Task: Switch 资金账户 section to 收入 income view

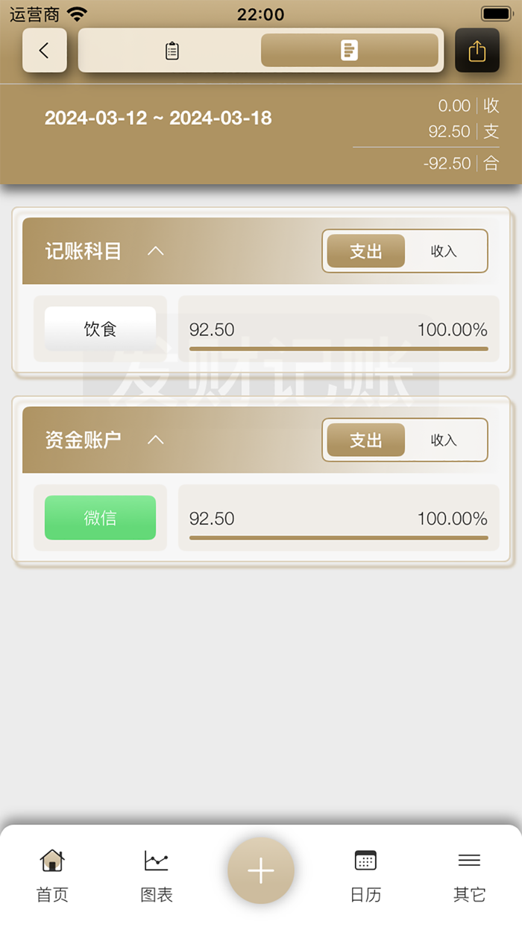Action: click(444, 440)
